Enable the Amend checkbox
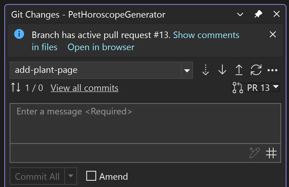Screen dimensions: 289x187 91,176
